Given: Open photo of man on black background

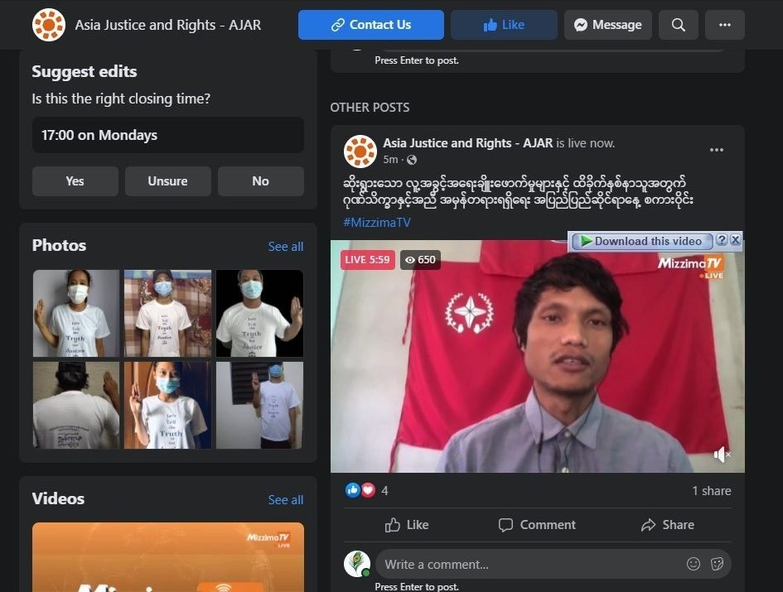Looking at the screenshot, I should (x=259, y=314).
